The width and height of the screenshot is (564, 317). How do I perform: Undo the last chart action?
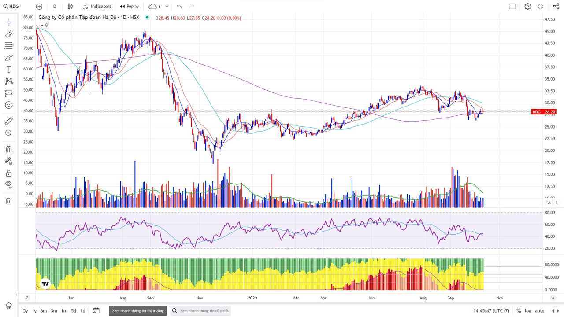click(x=179, y=6)
